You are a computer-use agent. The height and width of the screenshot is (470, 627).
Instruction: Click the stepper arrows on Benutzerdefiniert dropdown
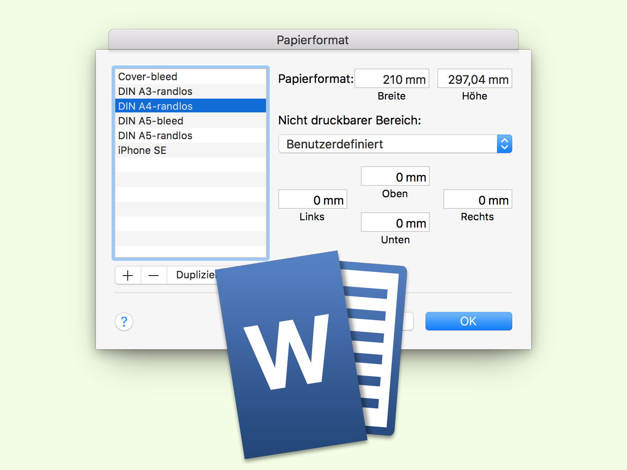(x=504, y=144)
